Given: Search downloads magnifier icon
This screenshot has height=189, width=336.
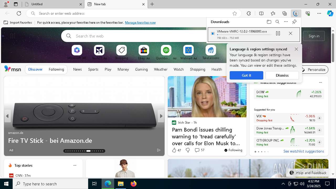Looking at the screenshot, I should (x=277, y=22).
